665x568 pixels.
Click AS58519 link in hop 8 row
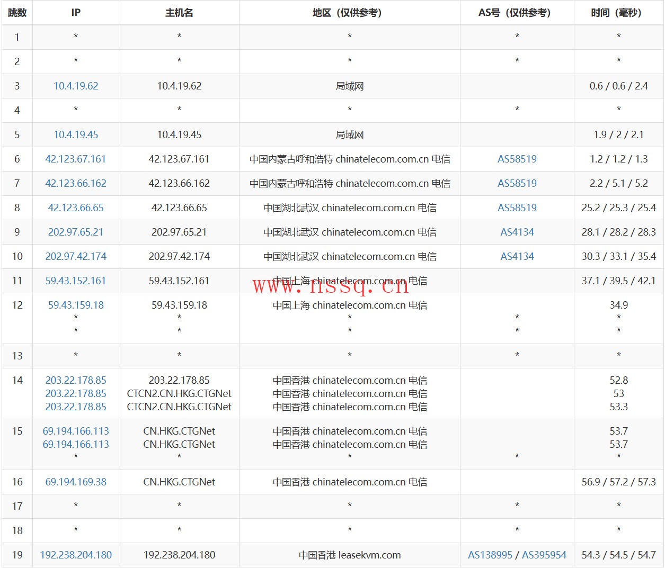coord(517,208)
